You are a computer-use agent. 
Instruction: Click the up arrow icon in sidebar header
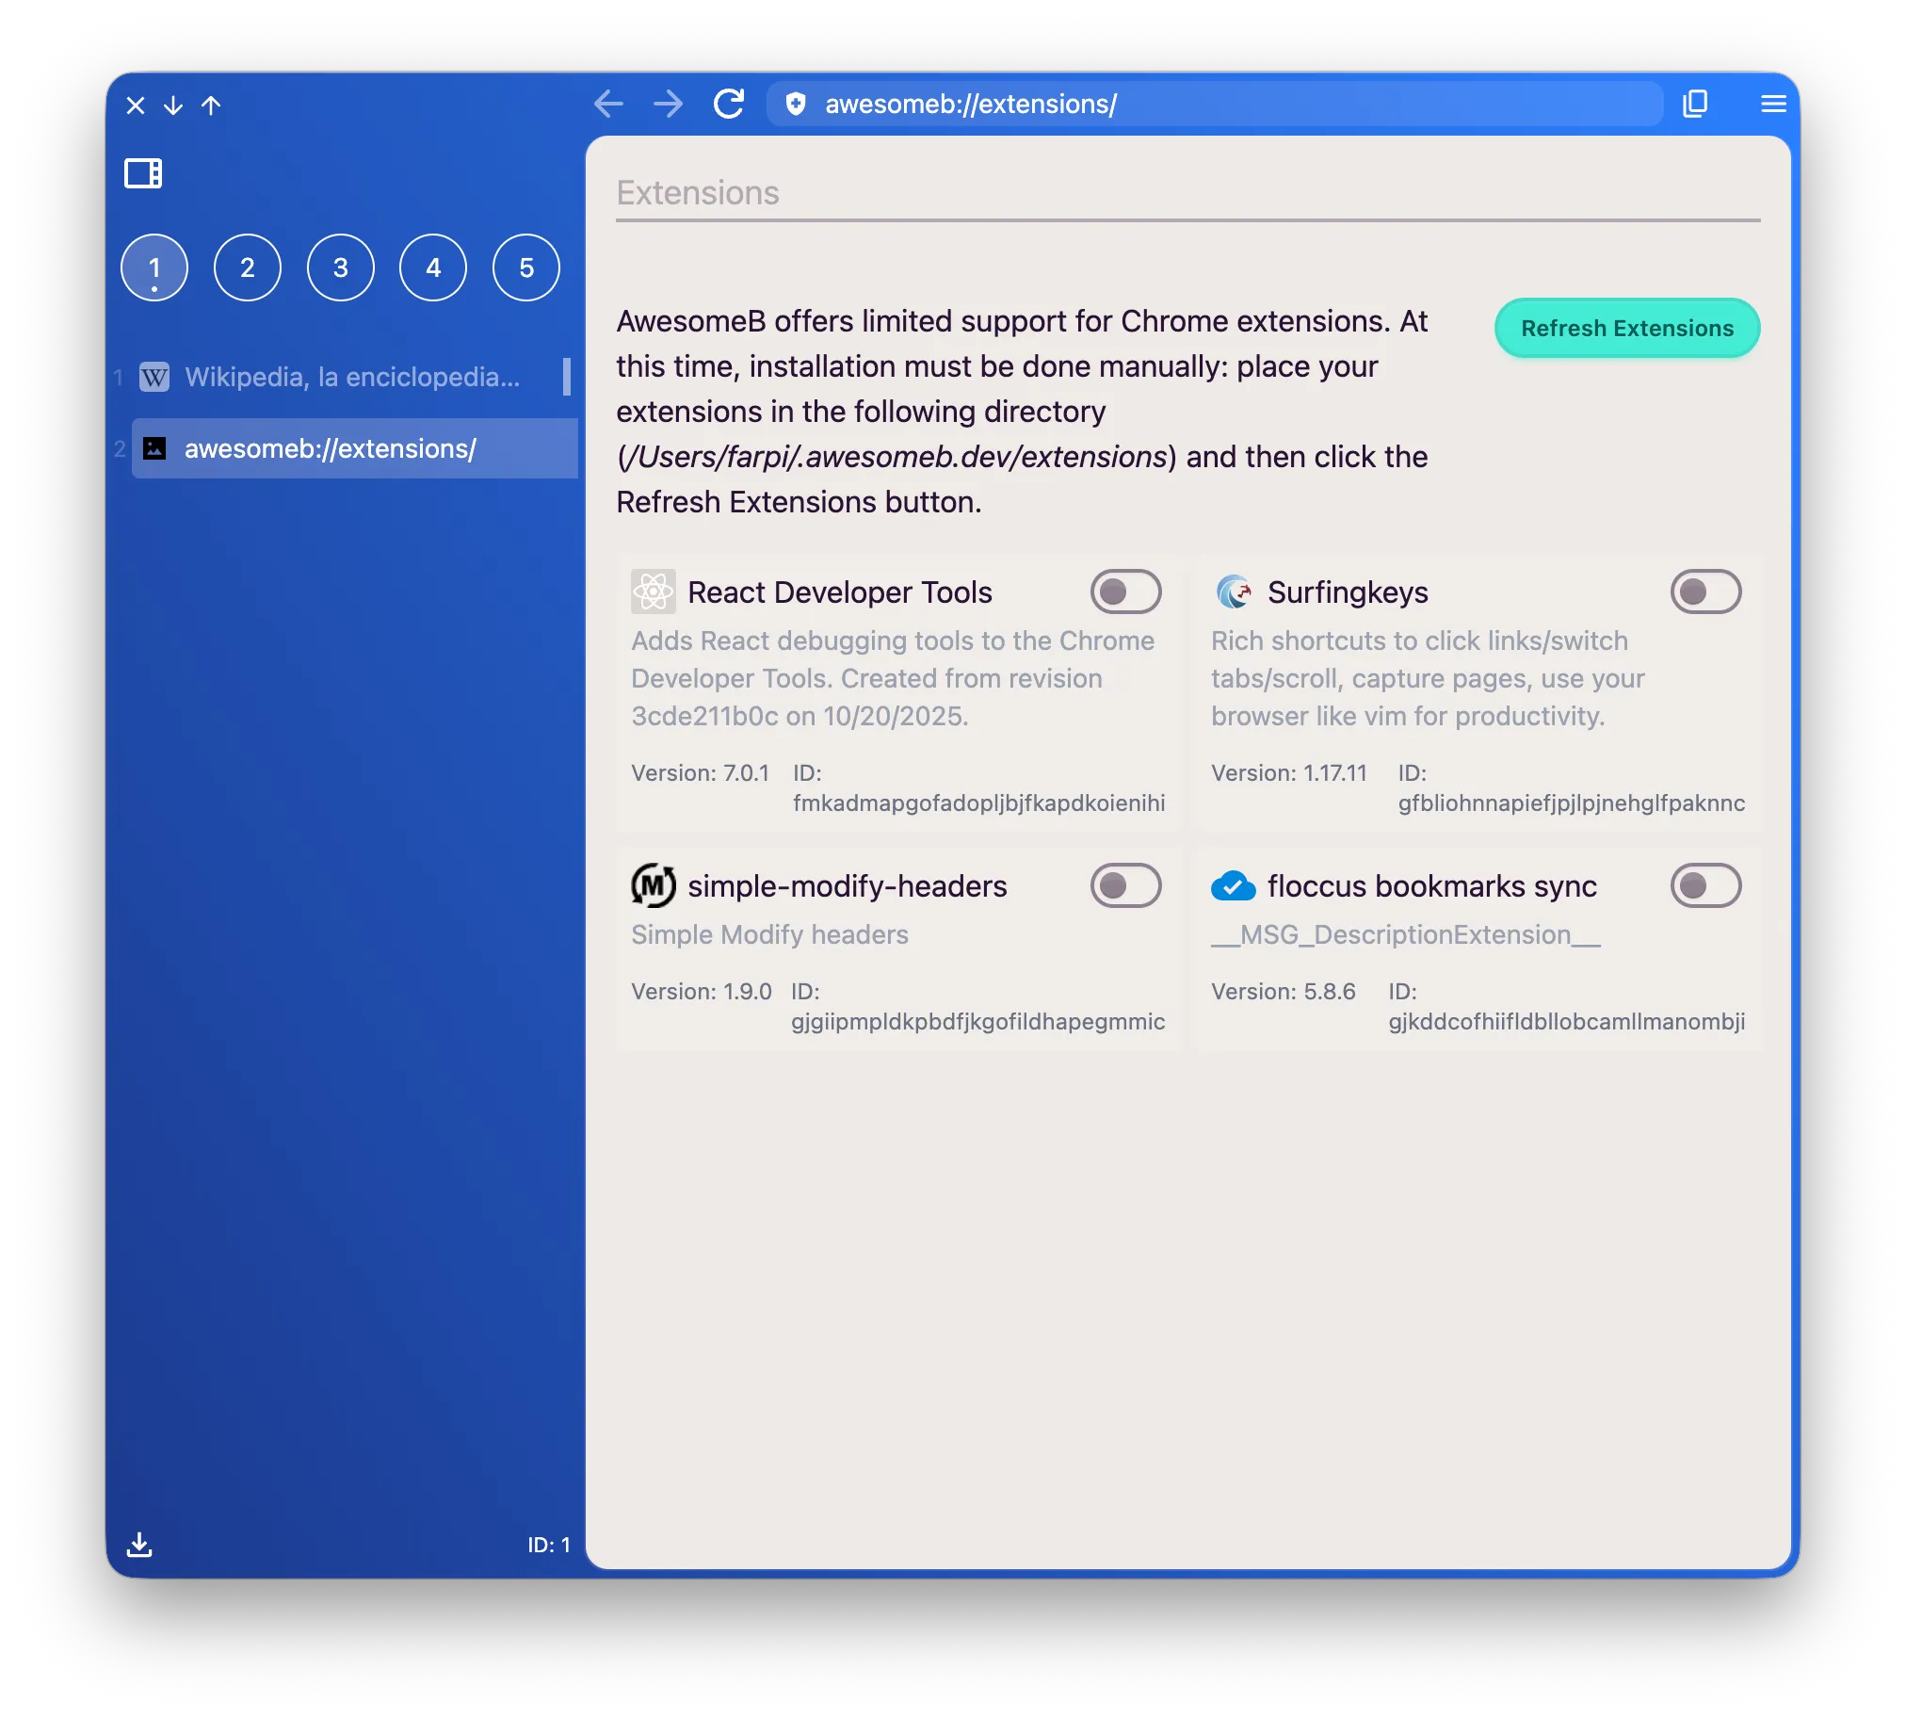211,105
